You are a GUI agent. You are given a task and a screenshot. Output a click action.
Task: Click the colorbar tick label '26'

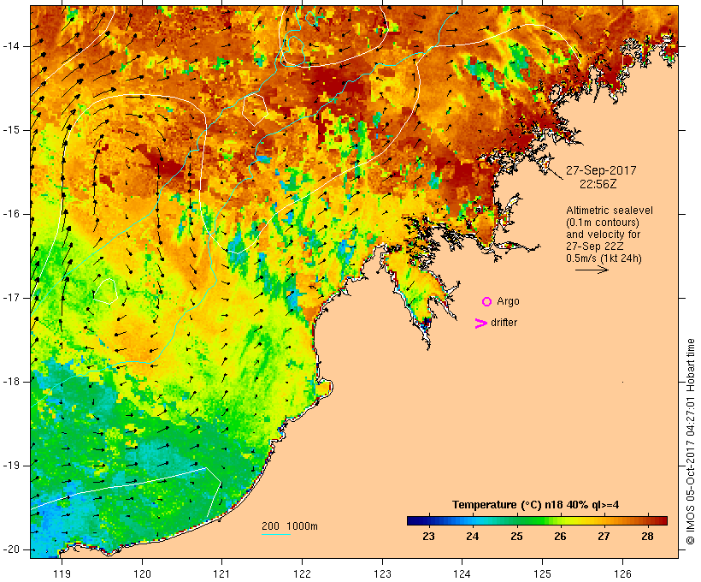point(560,537)
